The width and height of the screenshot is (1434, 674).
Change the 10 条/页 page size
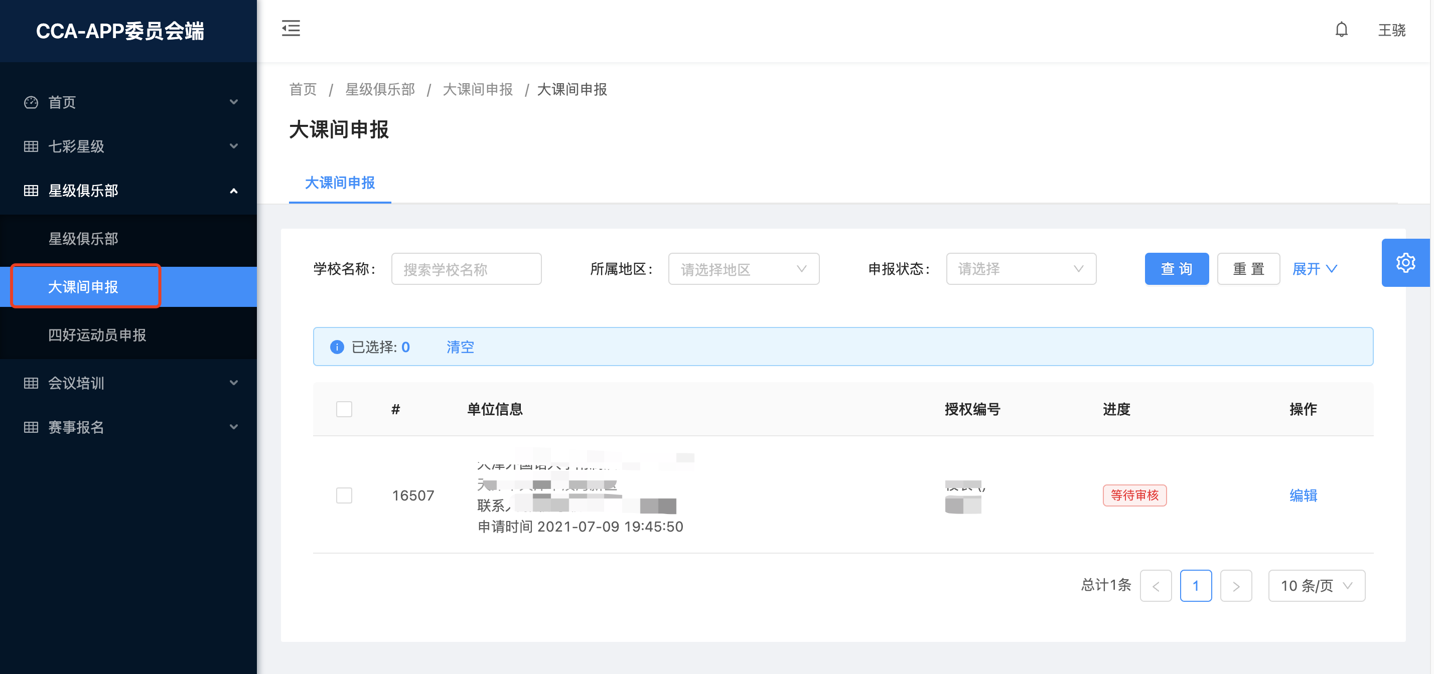tap(1316, 586)
